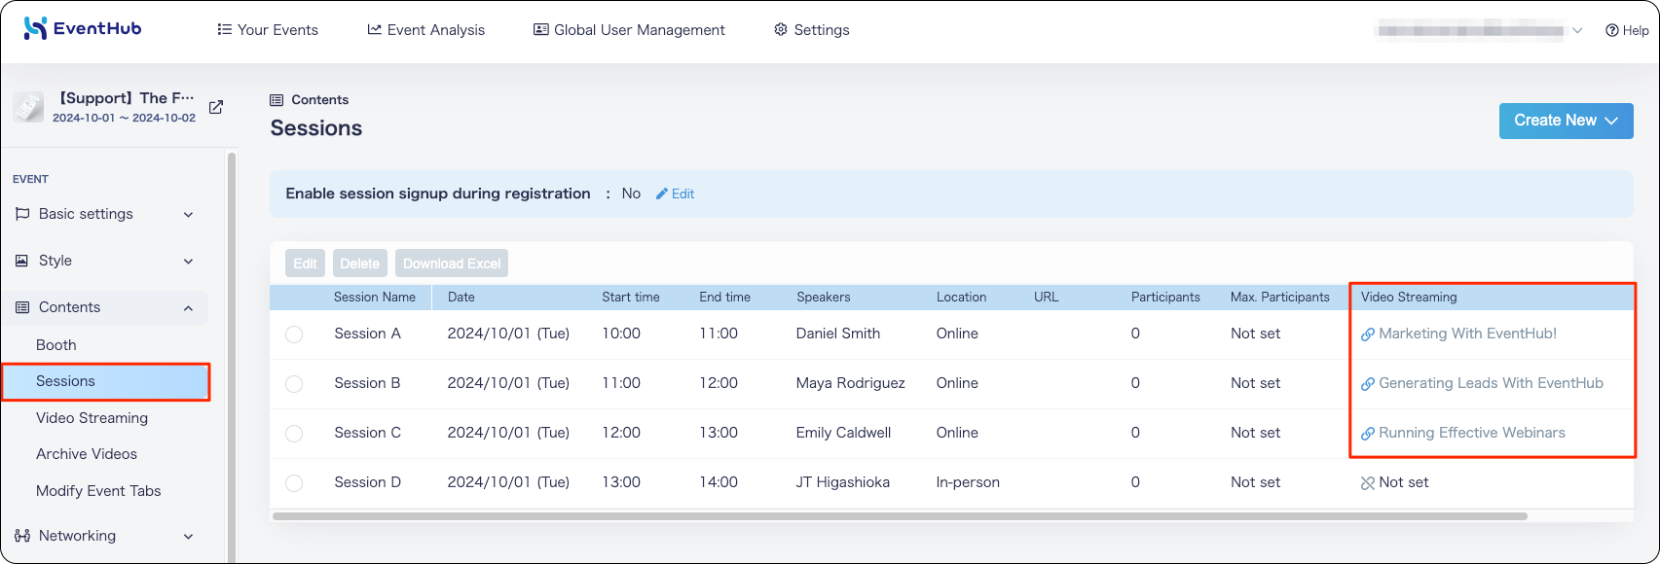Click the Style image icon
This screenshot has height=564, width=1660.
(22, 261)
